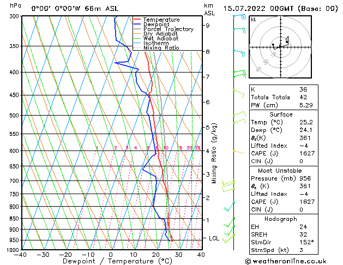Click the date title '15.07.2022 00GMT'
This screenshot has height=265, width=343.
(x=258, y=9)
